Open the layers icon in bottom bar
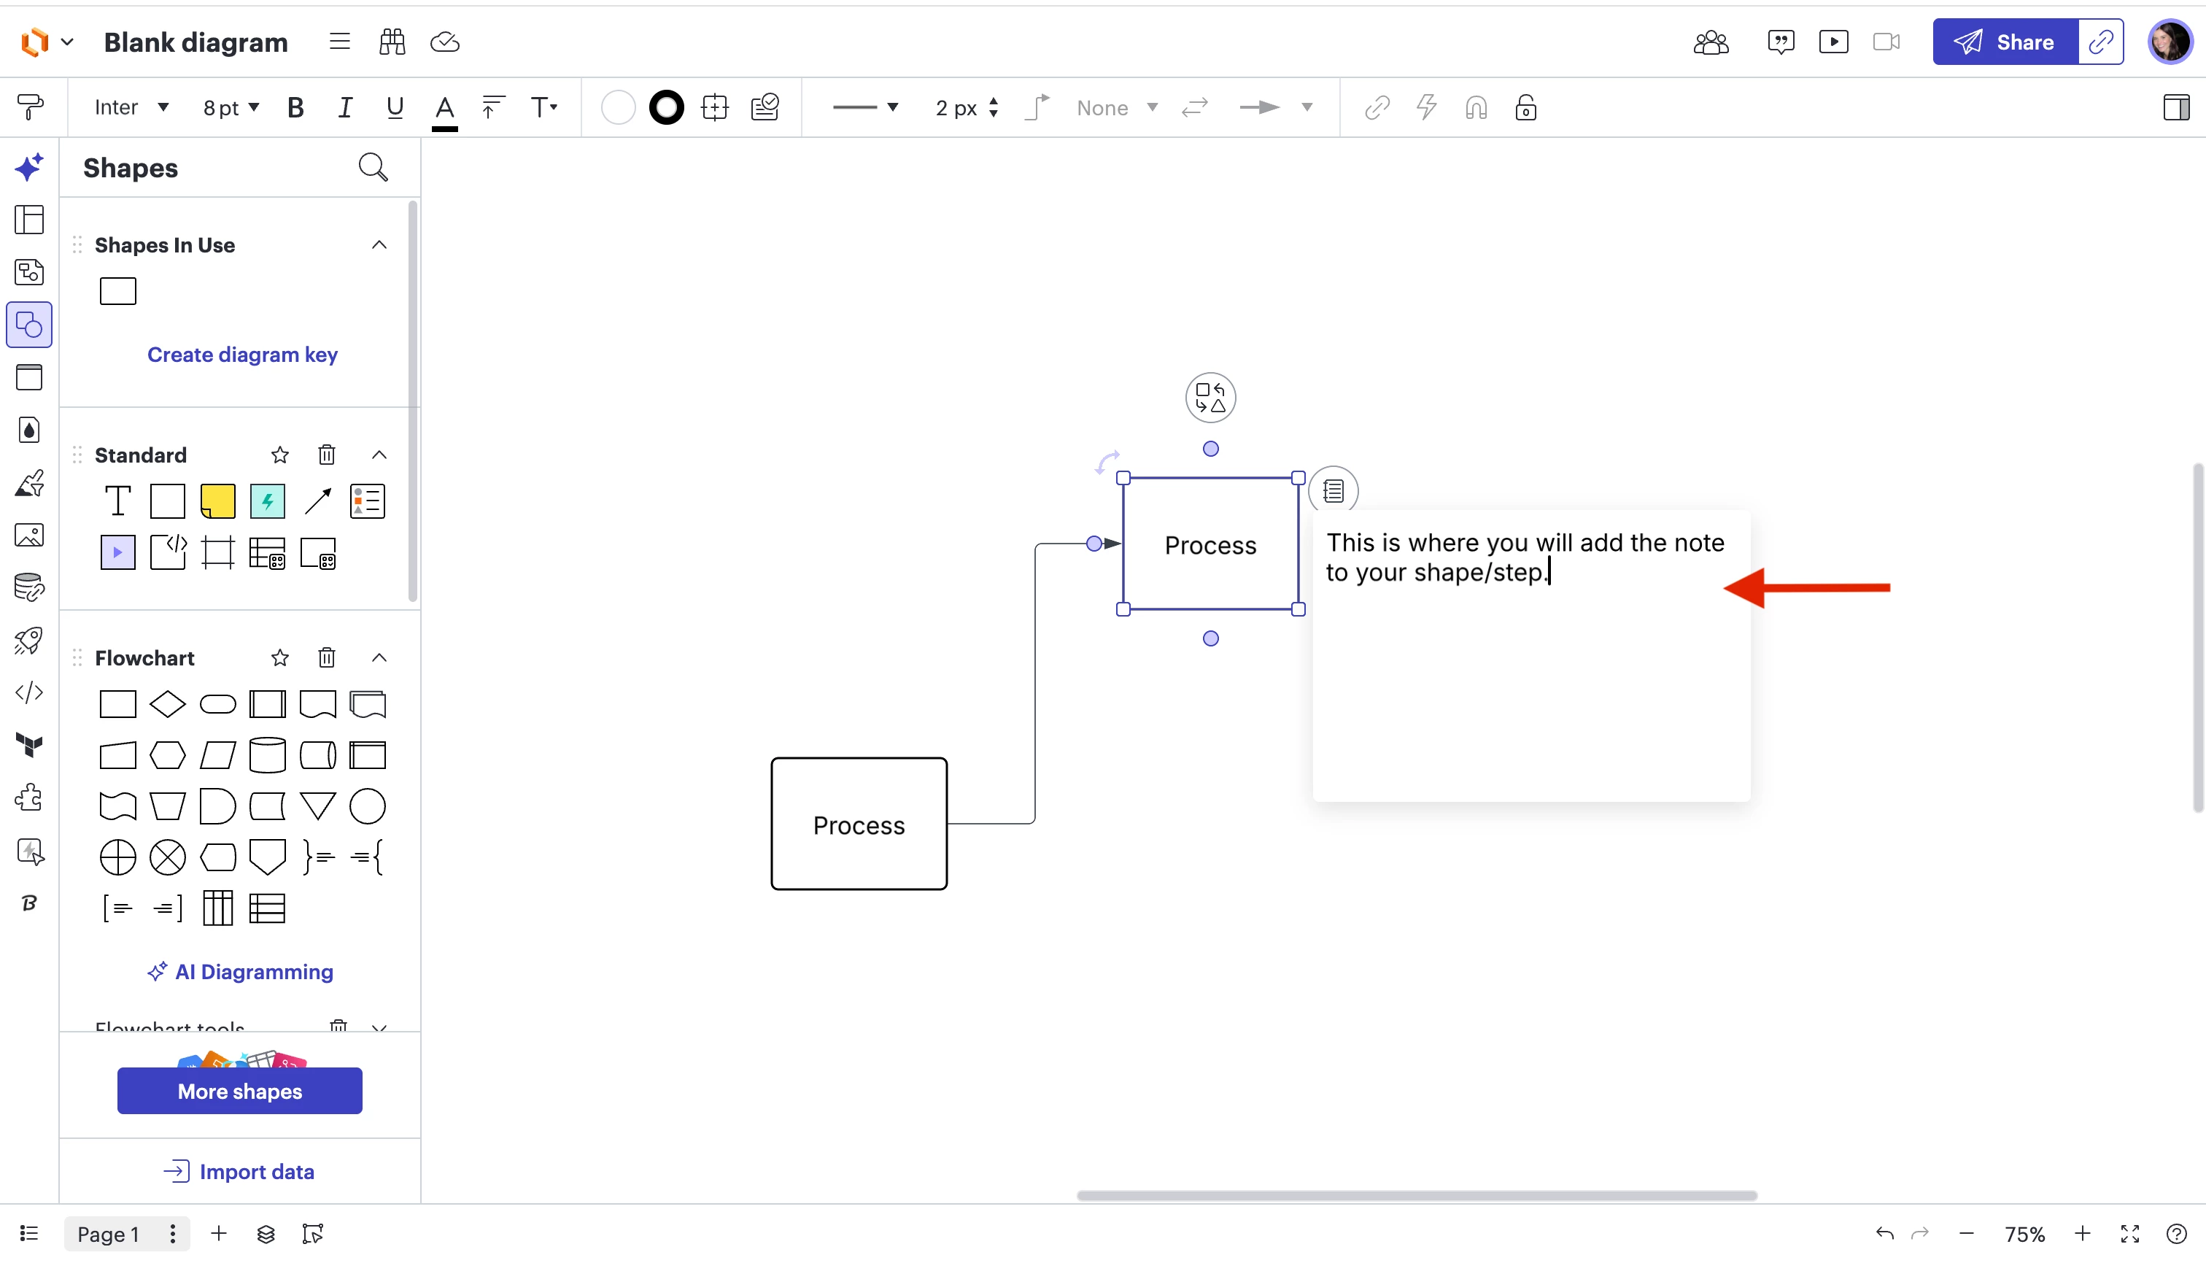Screen dimensions: 2206x1263 266,1234
